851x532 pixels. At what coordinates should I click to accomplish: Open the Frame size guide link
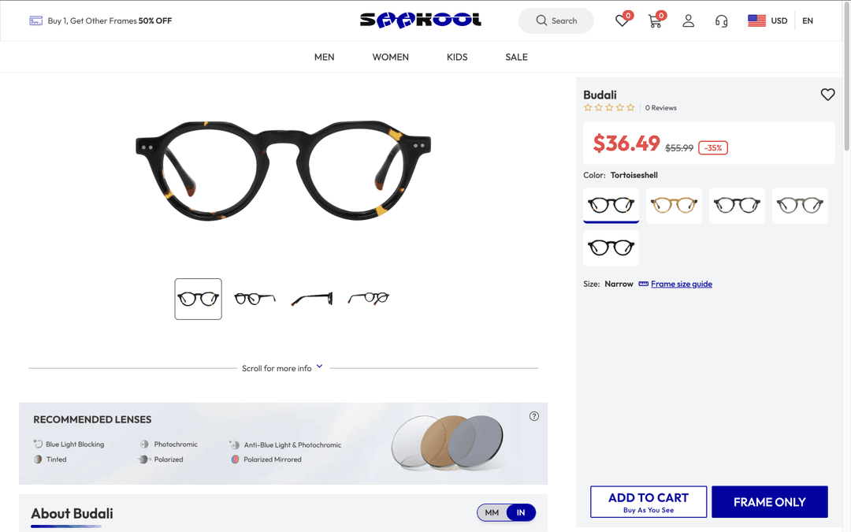(681, 284)
